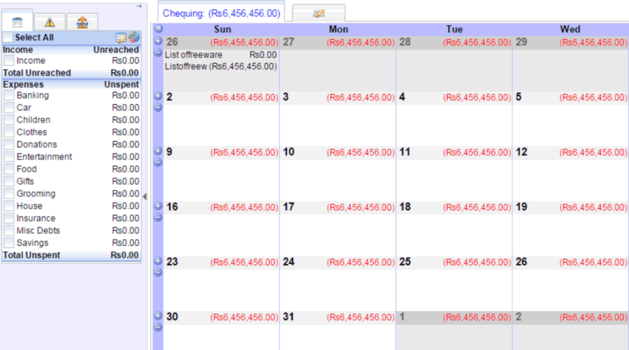Open the warning alerts tab icon
This screenshot has height=350, width=629.
click(50, 22)
